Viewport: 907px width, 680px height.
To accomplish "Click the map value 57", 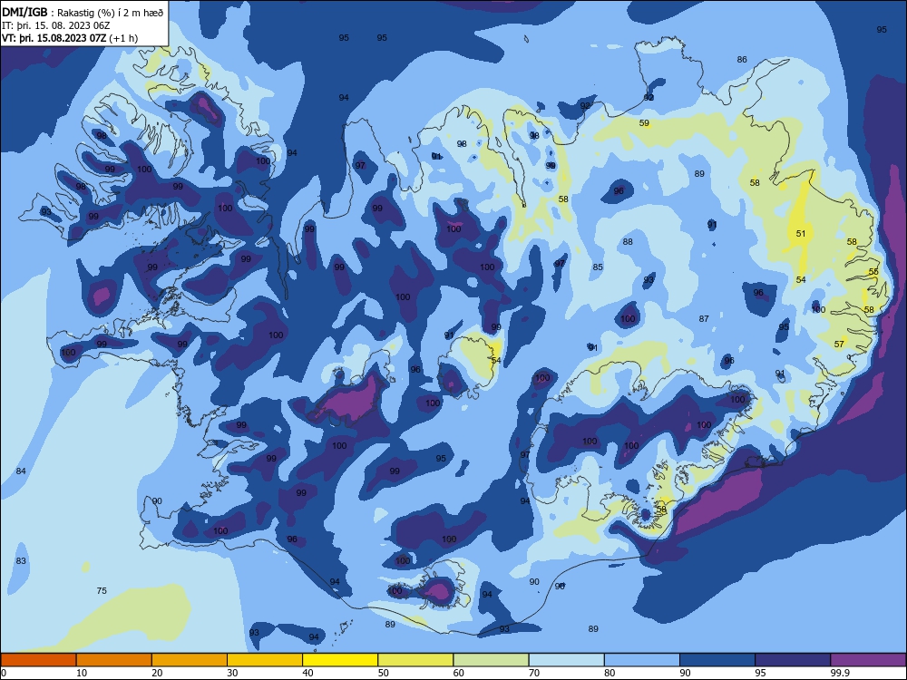I will point(839,344).
